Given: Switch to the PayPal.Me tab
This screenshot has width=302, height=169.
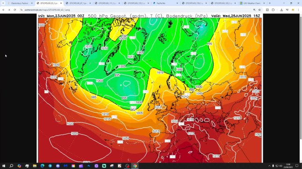Looking at the screenshot, I should (x=165, y=3).
